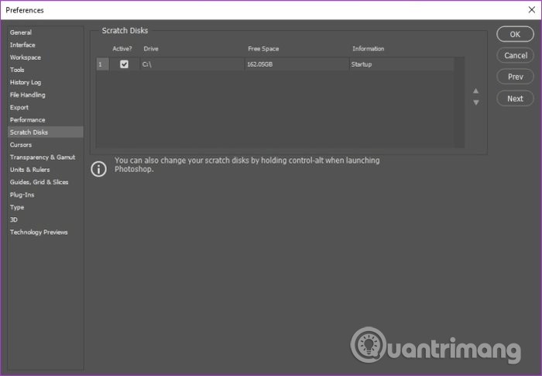Open the History Log preferences
This screenshot has width=542, height=376.
click(x=26, y=82)
